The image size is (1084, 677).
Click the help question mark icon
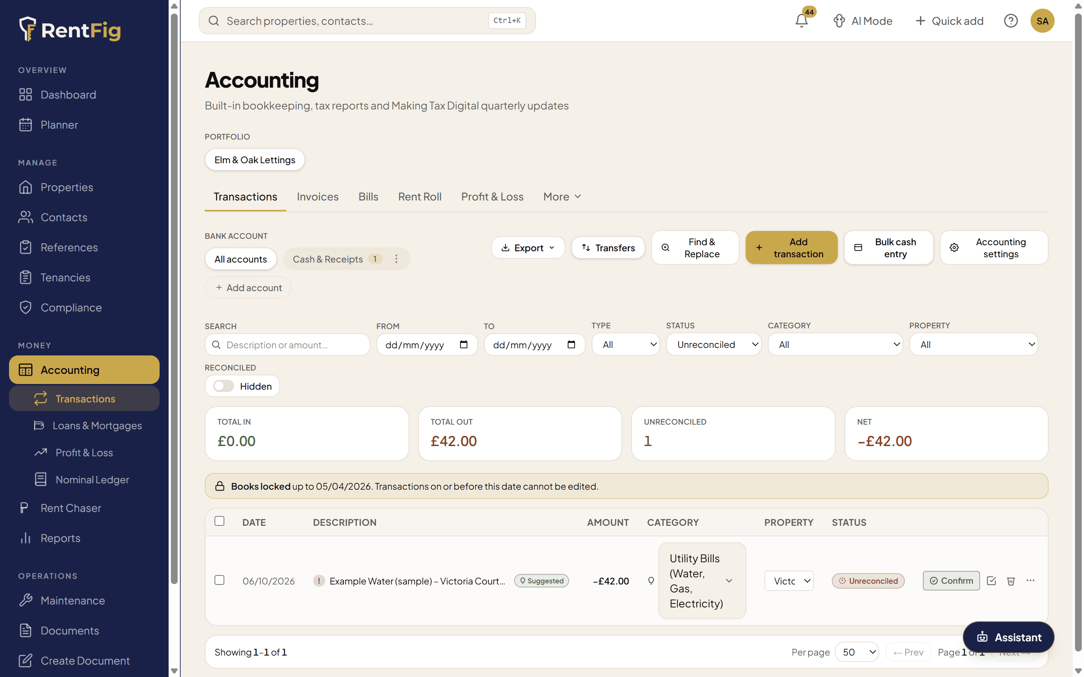(x=1011, y=21)
